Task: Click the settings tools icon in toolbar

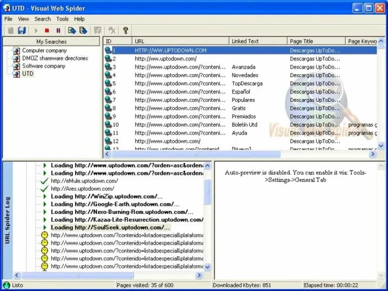Action: coord(112,31)
